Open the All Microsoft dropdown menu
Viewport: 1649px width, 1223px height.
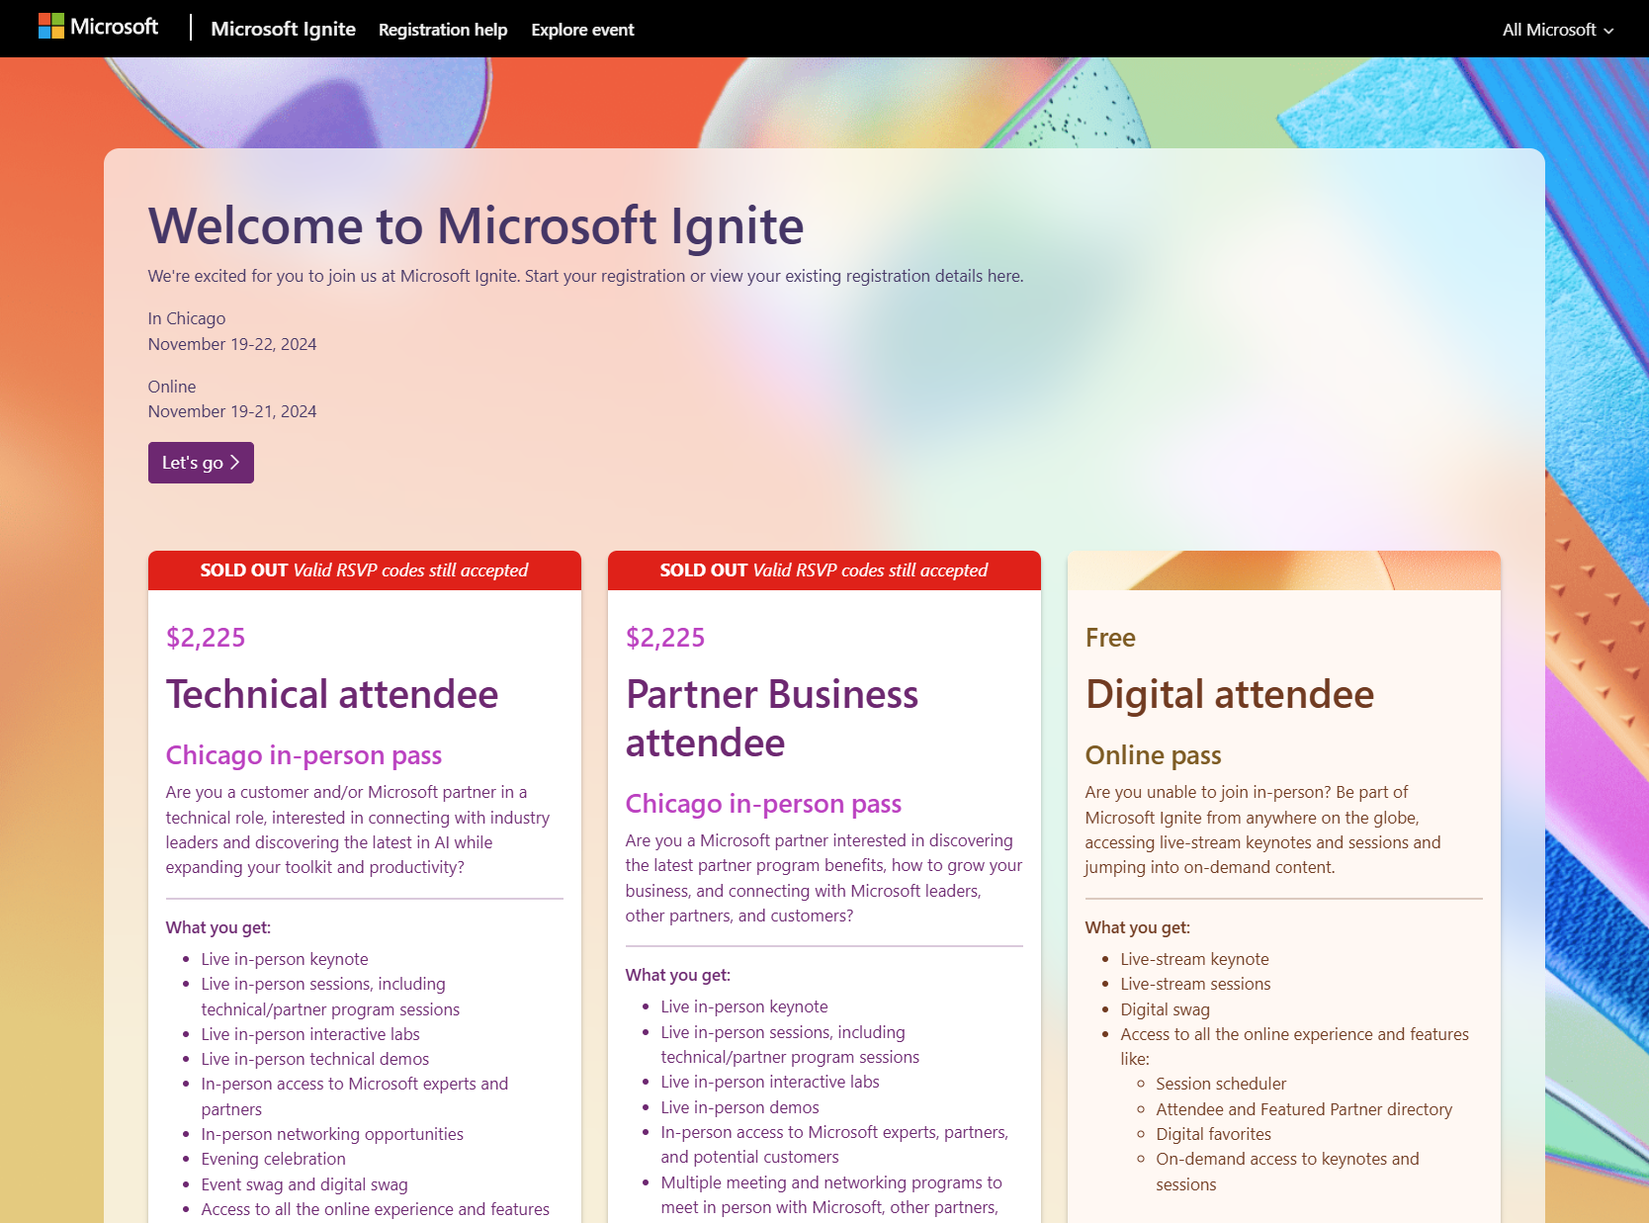(1557, 30)
